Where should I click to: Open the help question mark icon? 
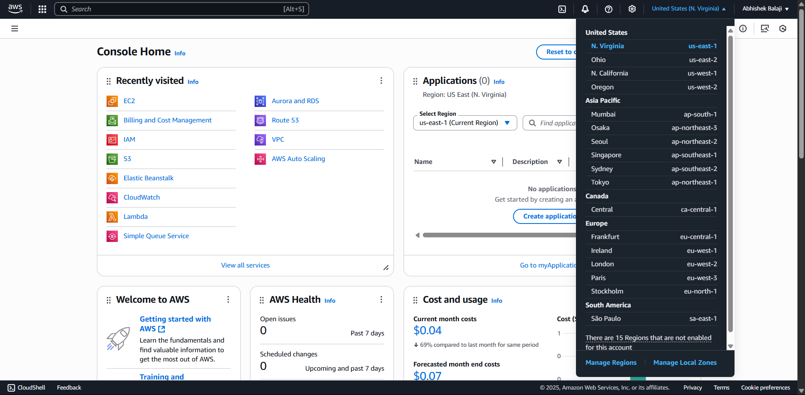pos(609,9)
